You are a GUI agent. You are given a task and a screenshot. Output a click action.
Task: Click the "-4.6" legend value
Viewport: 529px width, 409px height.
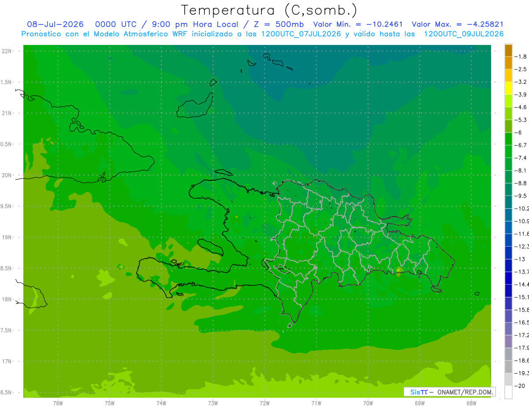[521, 107]
